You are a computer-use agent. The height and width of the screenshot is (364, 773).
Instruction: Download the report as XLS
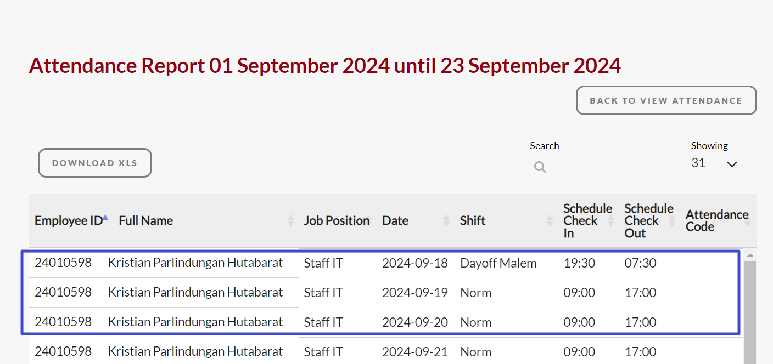tap(94, 163)
